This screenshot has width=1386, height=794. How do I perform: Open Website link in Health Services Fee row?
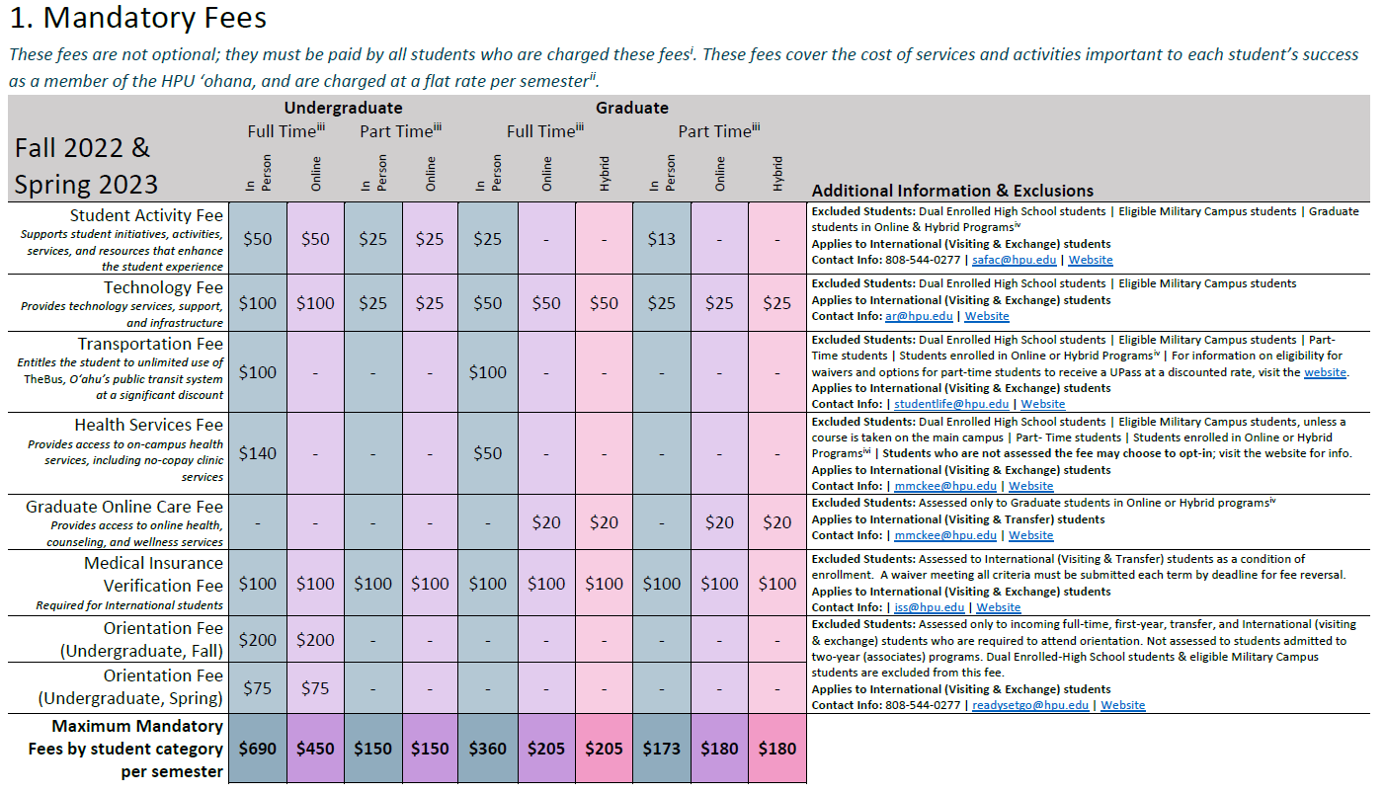click(1030, 486)
